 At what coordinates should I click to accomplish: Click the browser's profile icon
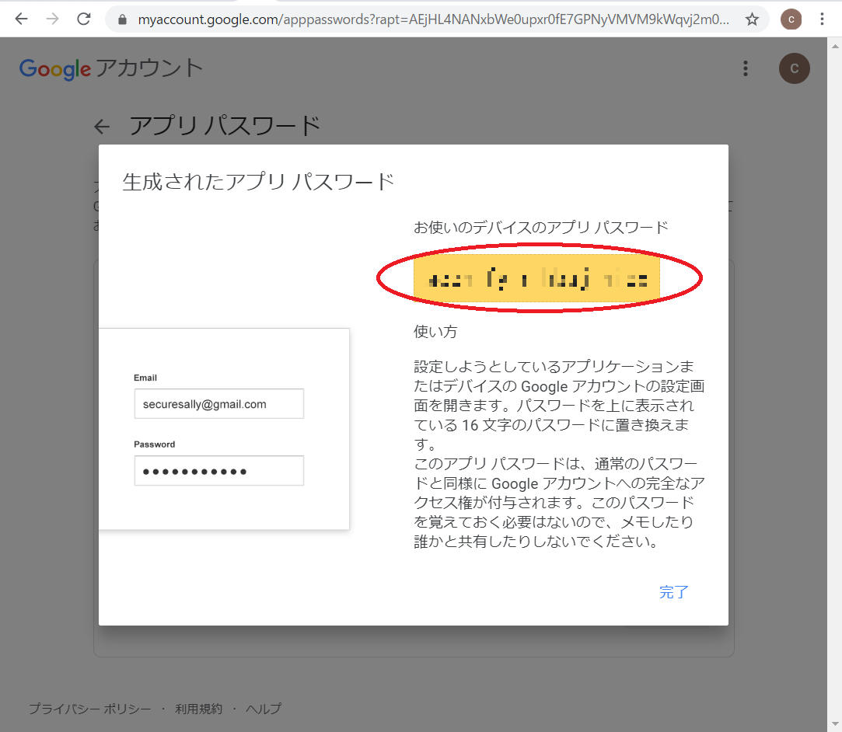tap(791, 19)
